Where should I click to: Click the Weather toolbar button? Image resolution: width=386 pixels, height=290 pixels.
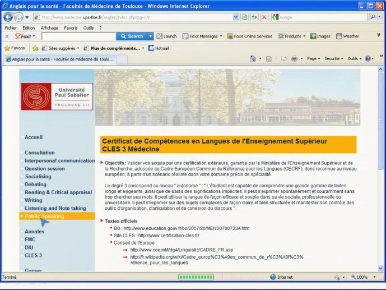point(347,36)
